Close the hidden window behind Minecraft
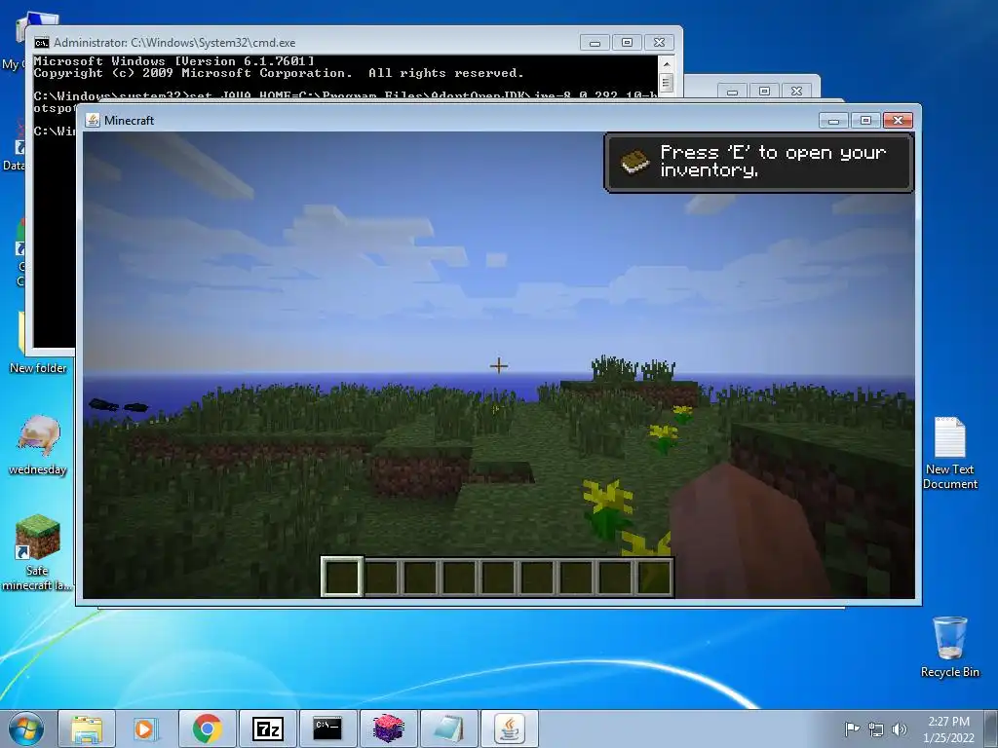 click(796, 92)
